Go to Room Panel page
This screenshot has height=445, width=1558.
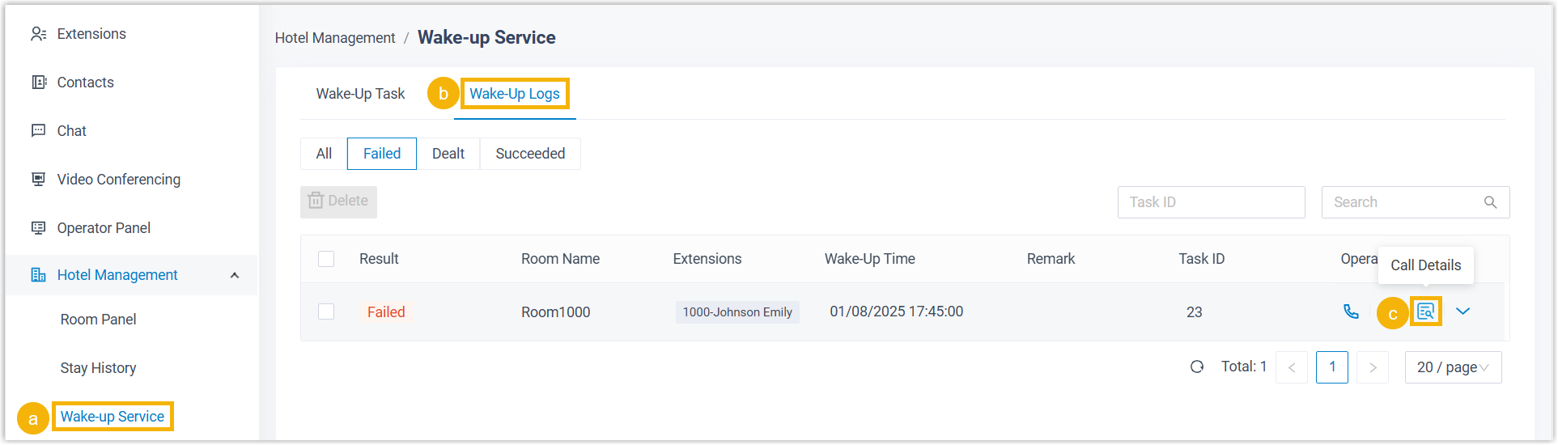click(98, 320)
